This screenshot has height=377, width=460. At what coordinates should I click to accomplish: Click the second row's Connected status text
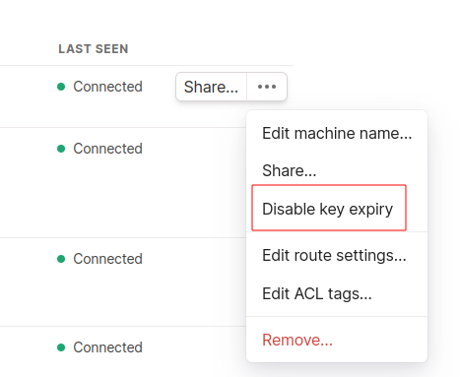[x=107, y=149]
